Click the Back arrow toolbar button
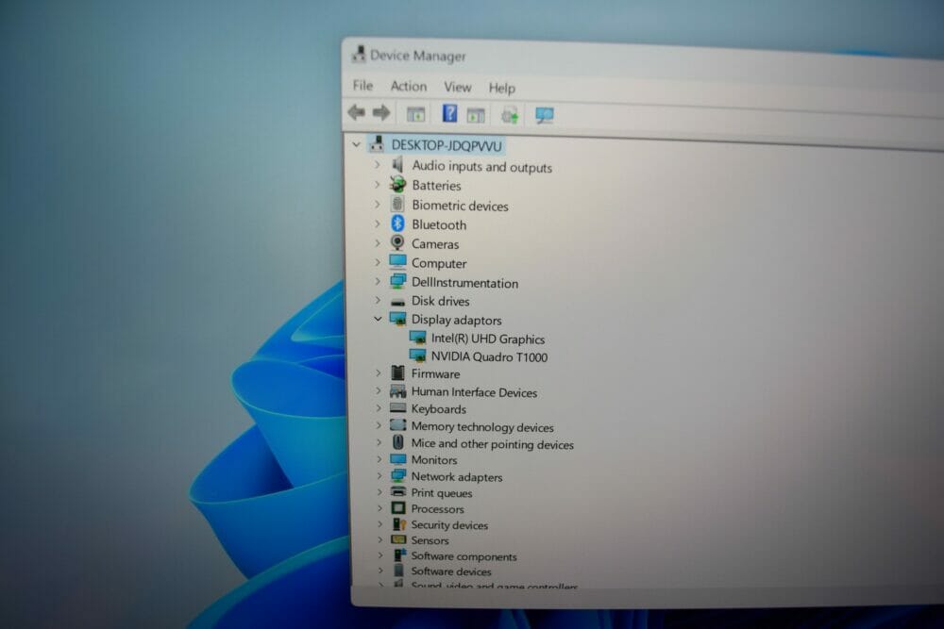Screen dimensions: 944x629 point(357,112)
